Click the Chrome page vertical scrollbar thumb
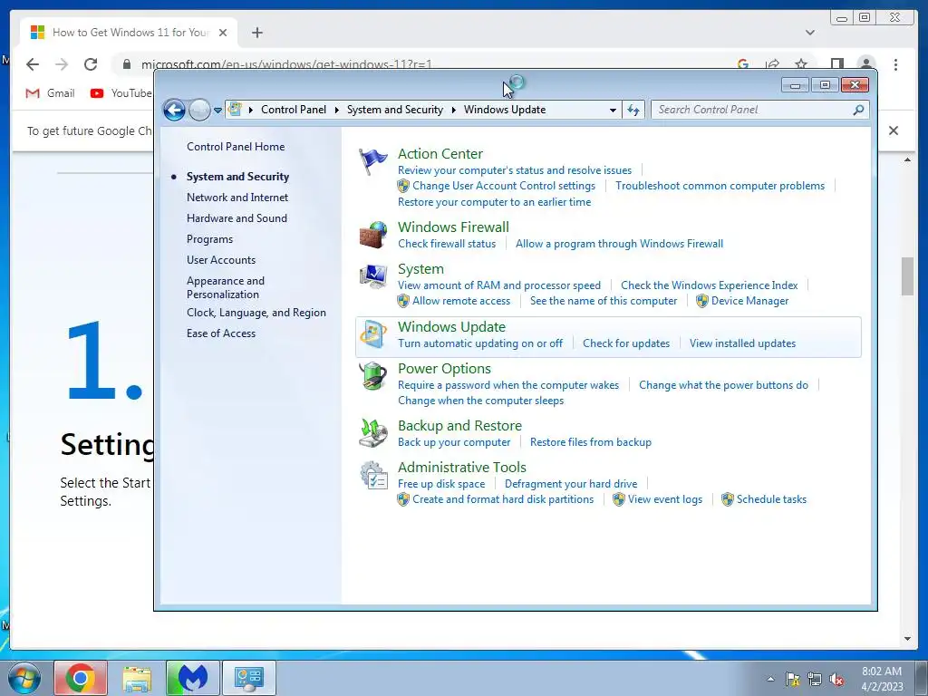928x696 pixels. point(907,275)
